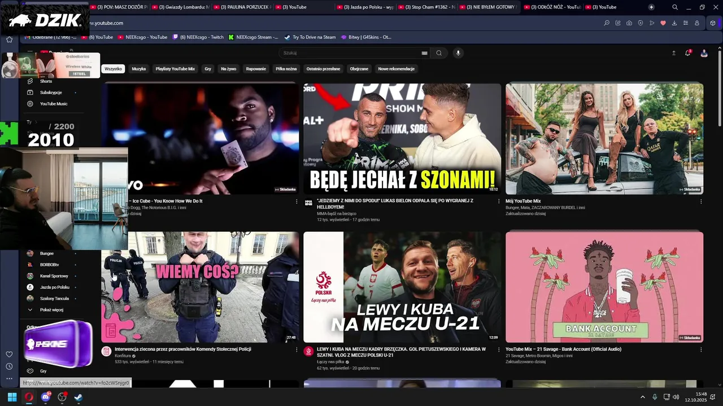Click the Opera icon on the taskbar
723x406 pixels.
(29, 397)
